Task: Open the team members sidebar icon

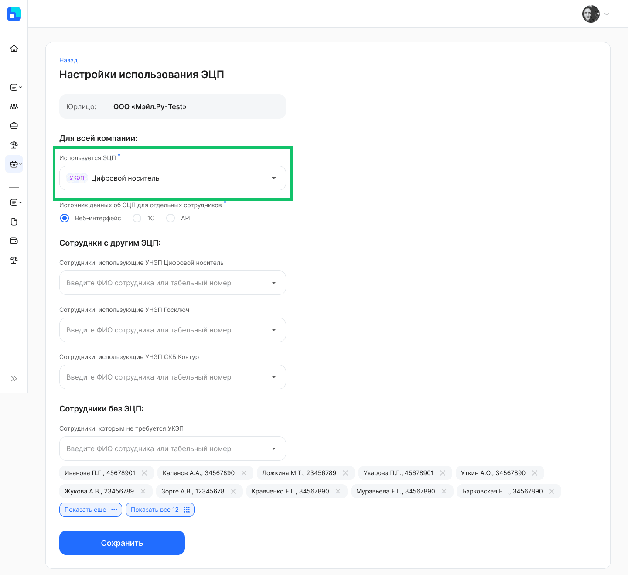Action: point(14,106)
